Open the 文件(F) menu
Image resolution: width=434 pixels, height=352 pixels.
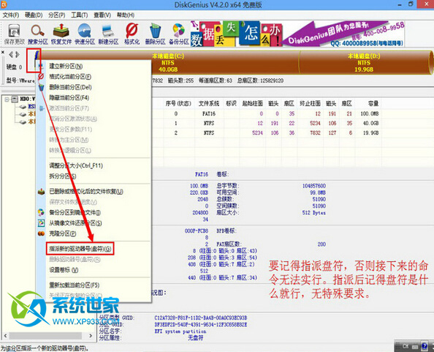point(11,15)
